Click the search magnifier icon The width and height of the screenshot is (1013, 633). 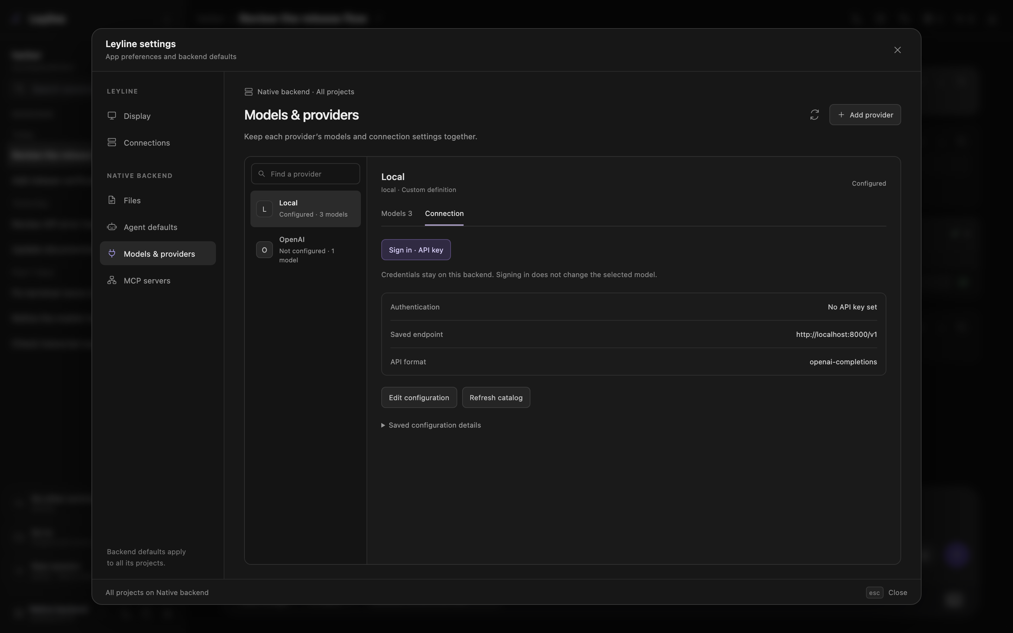(262, 174)
